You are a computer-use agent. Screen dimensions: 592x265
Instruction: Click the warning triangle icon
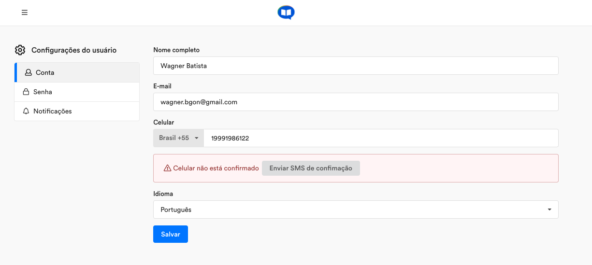pos(167,168)
